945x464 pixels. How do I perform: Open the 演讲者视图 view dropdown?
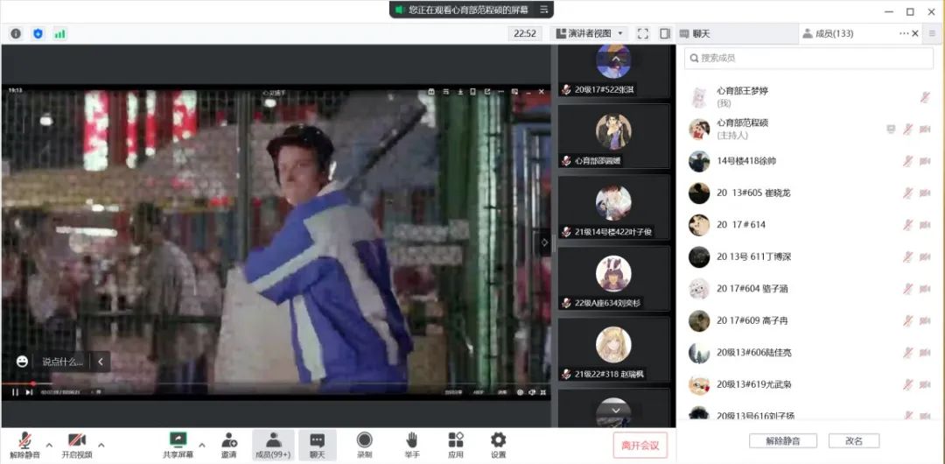point(590,33)
